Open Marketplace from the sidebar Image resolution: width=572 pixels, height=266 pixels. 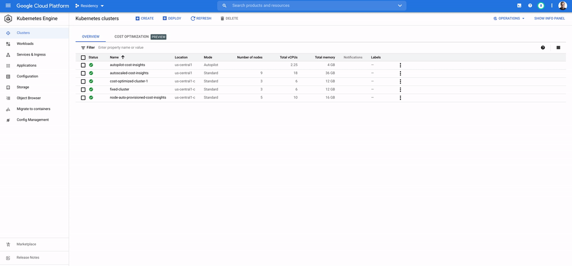26,244
